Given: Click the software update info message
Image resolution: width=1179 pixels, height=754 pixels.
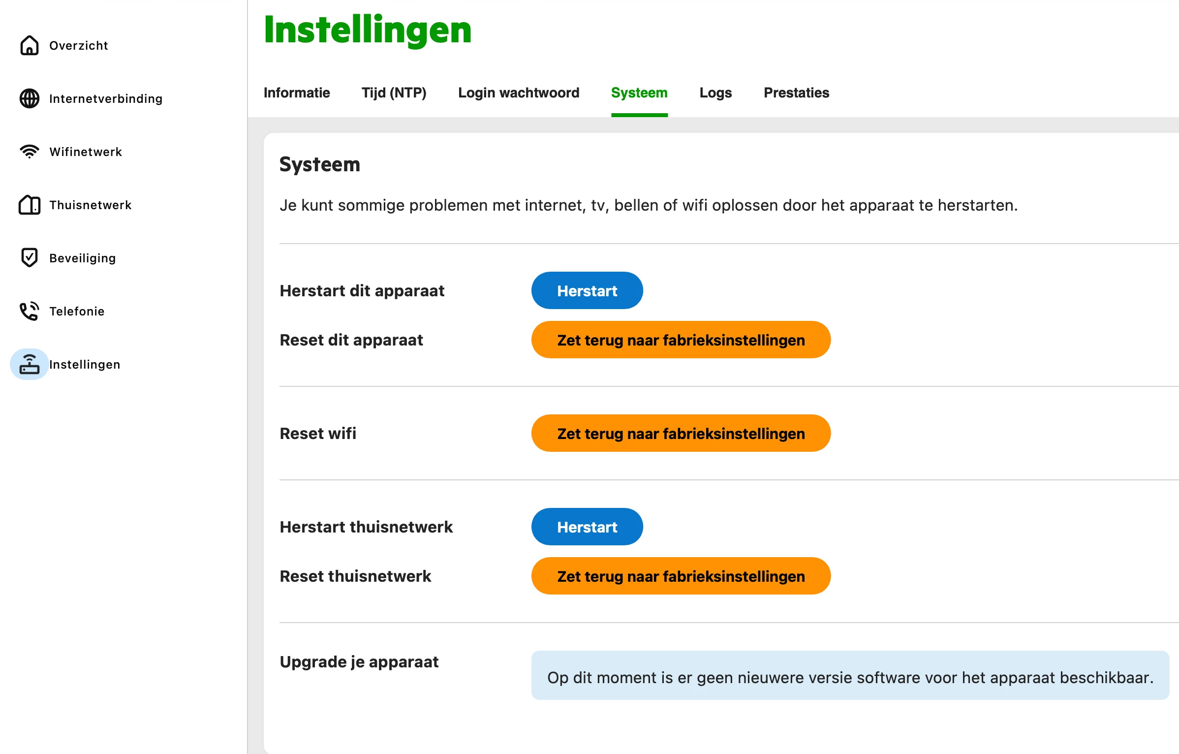Looking at the screenshot, I should (x=850, y=677).
